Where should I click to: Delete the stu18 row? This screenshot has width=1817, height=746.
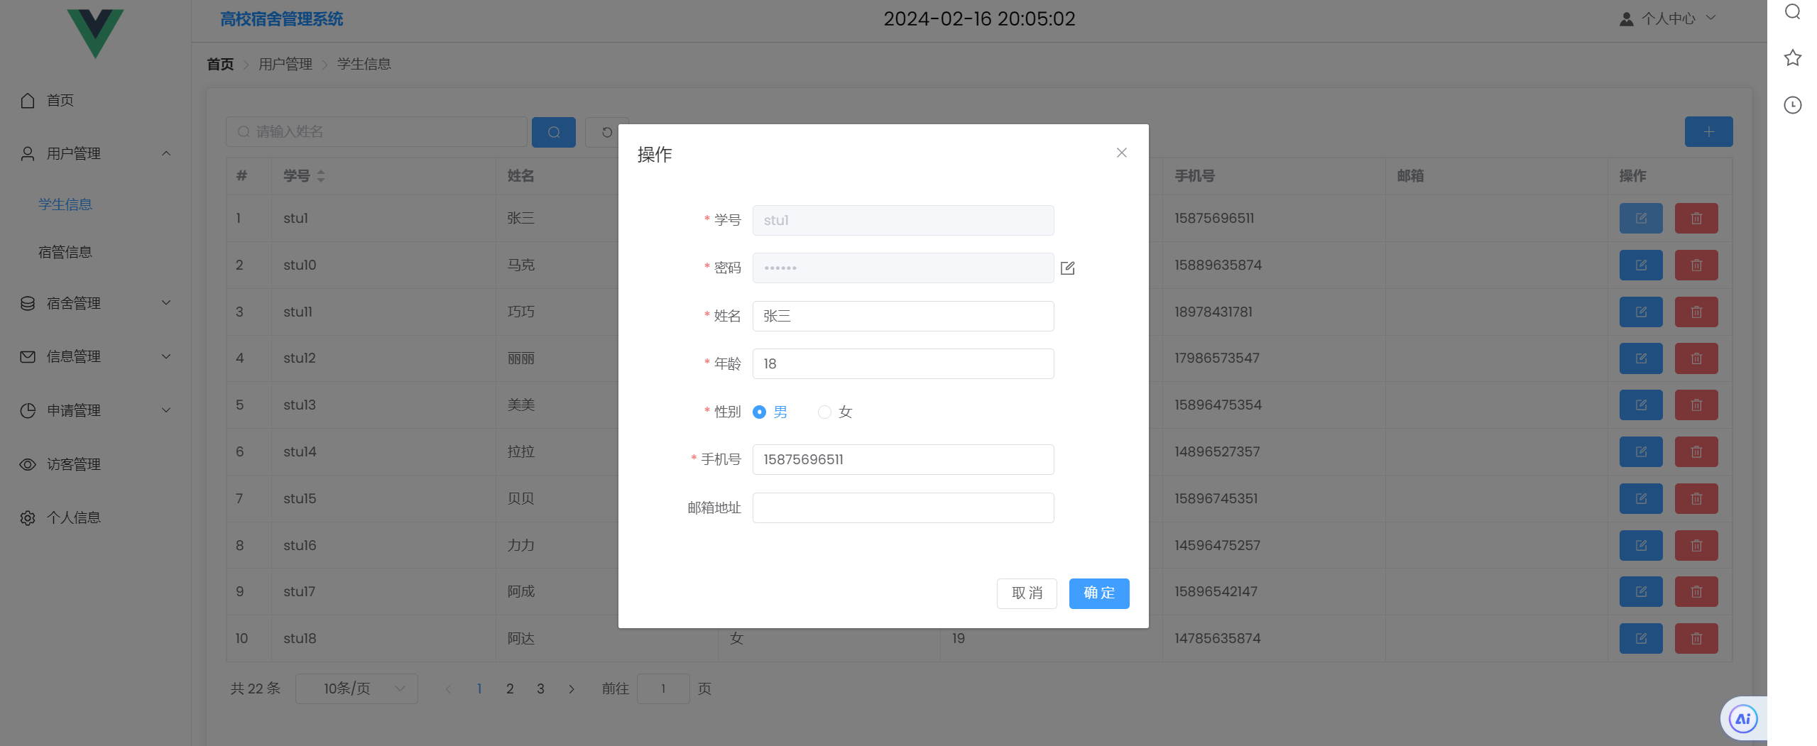1696,639
